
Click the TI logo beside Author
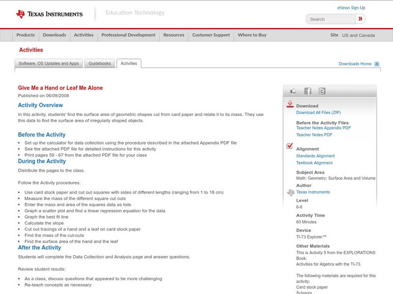click(290, 192)
